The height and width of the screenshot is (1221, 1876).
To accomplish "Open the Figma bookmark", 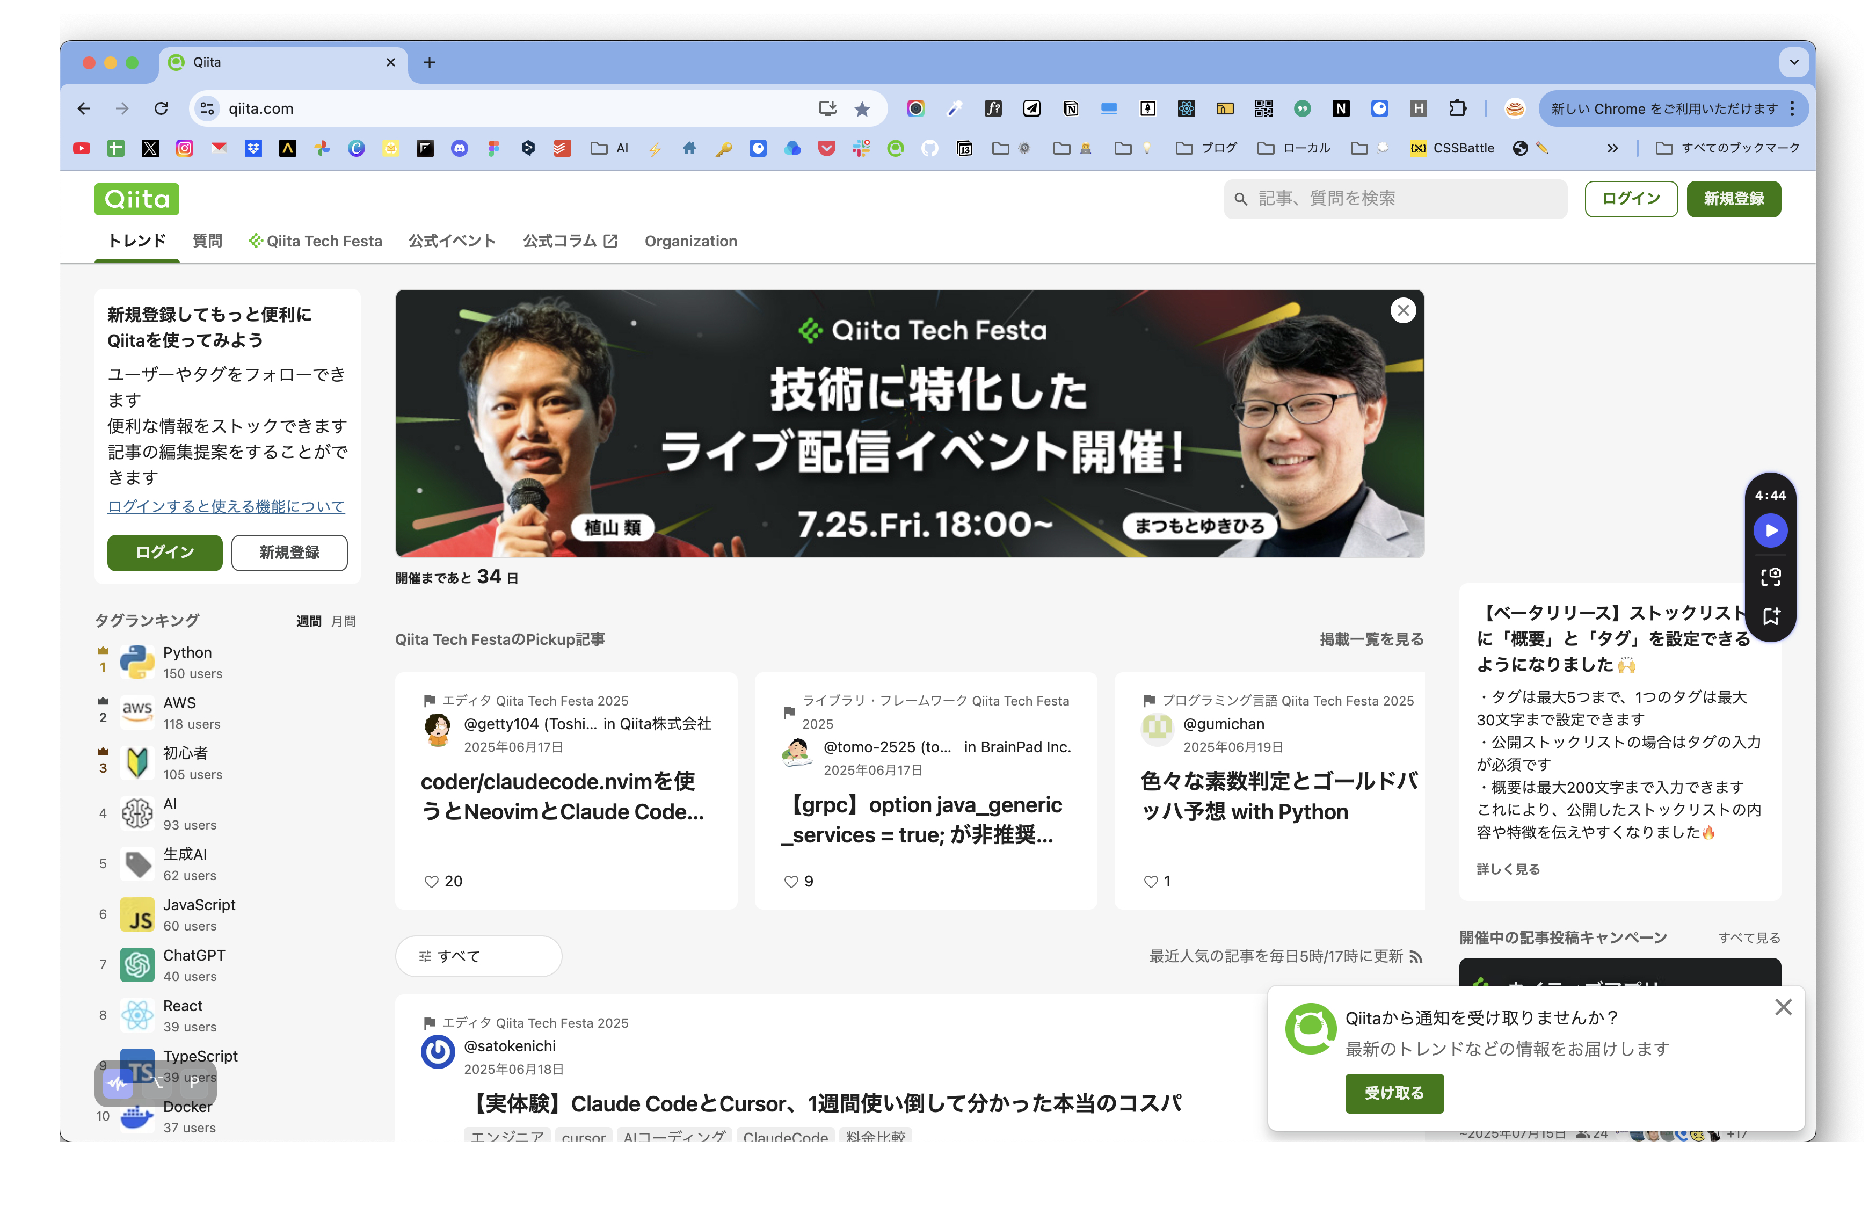I will pyautogui.click(x=493, y=148).
